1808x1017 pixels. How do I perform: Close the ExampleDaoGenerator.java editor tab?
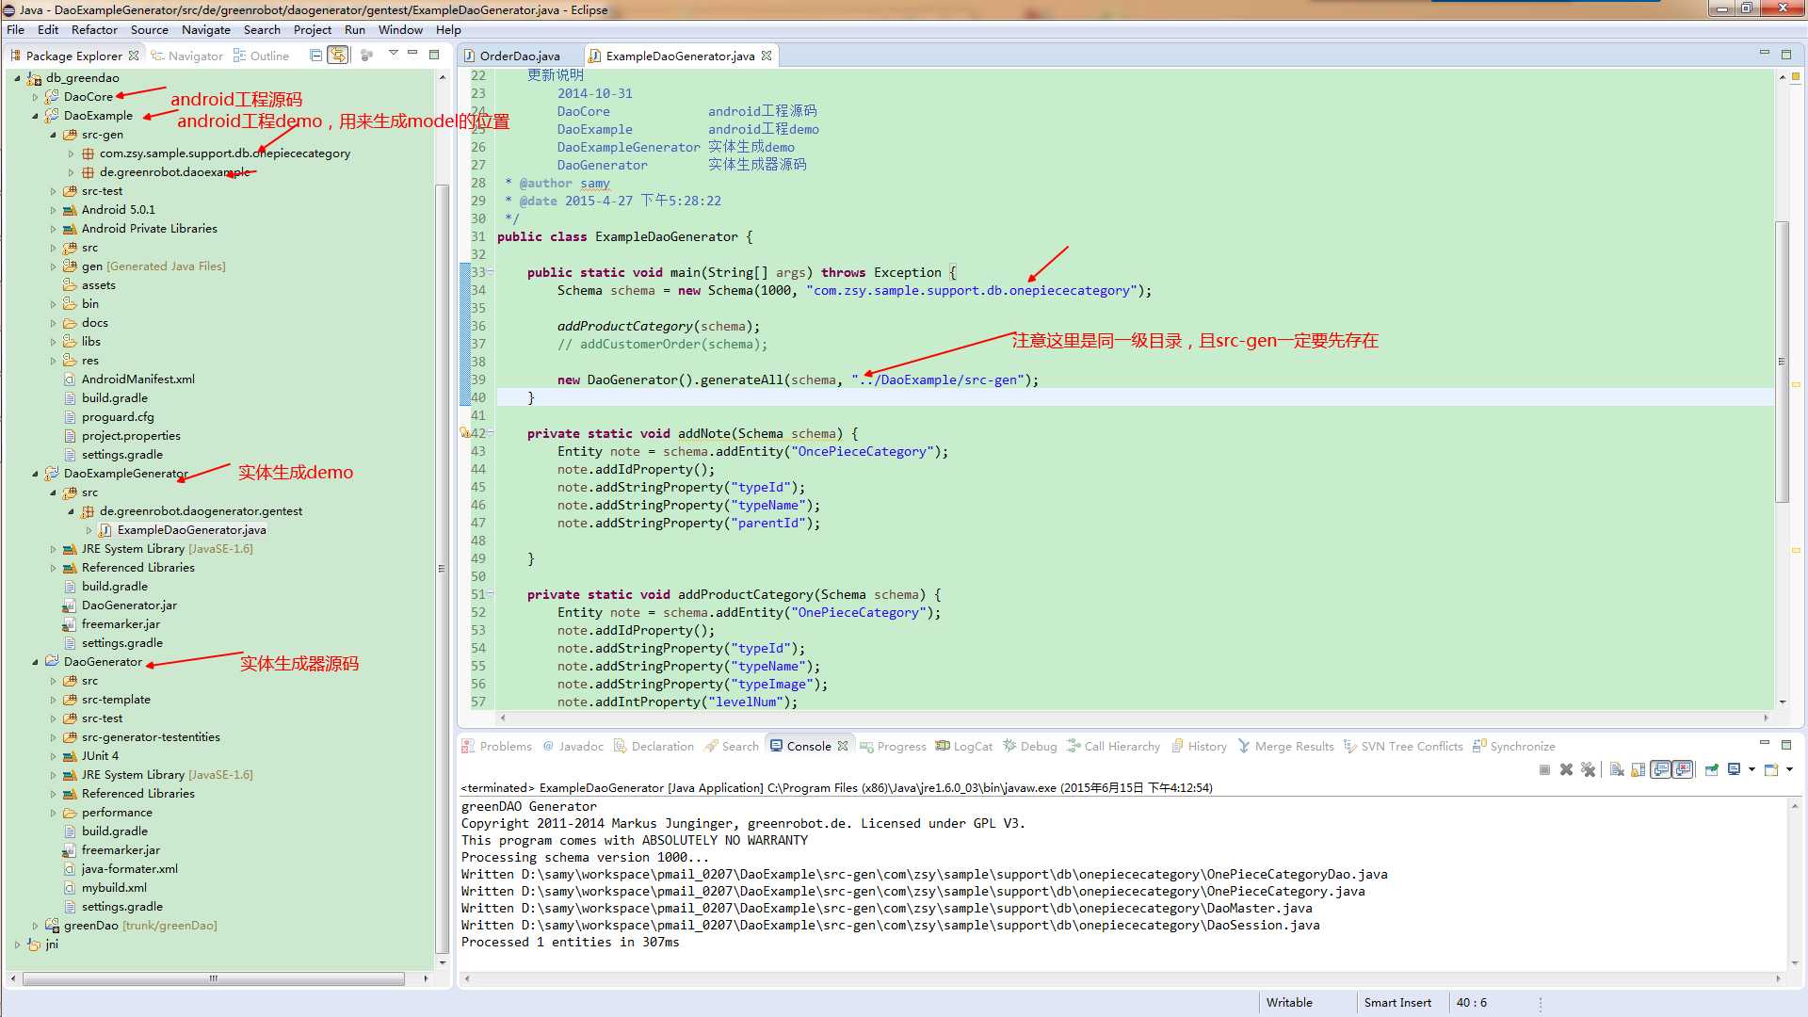767,56
